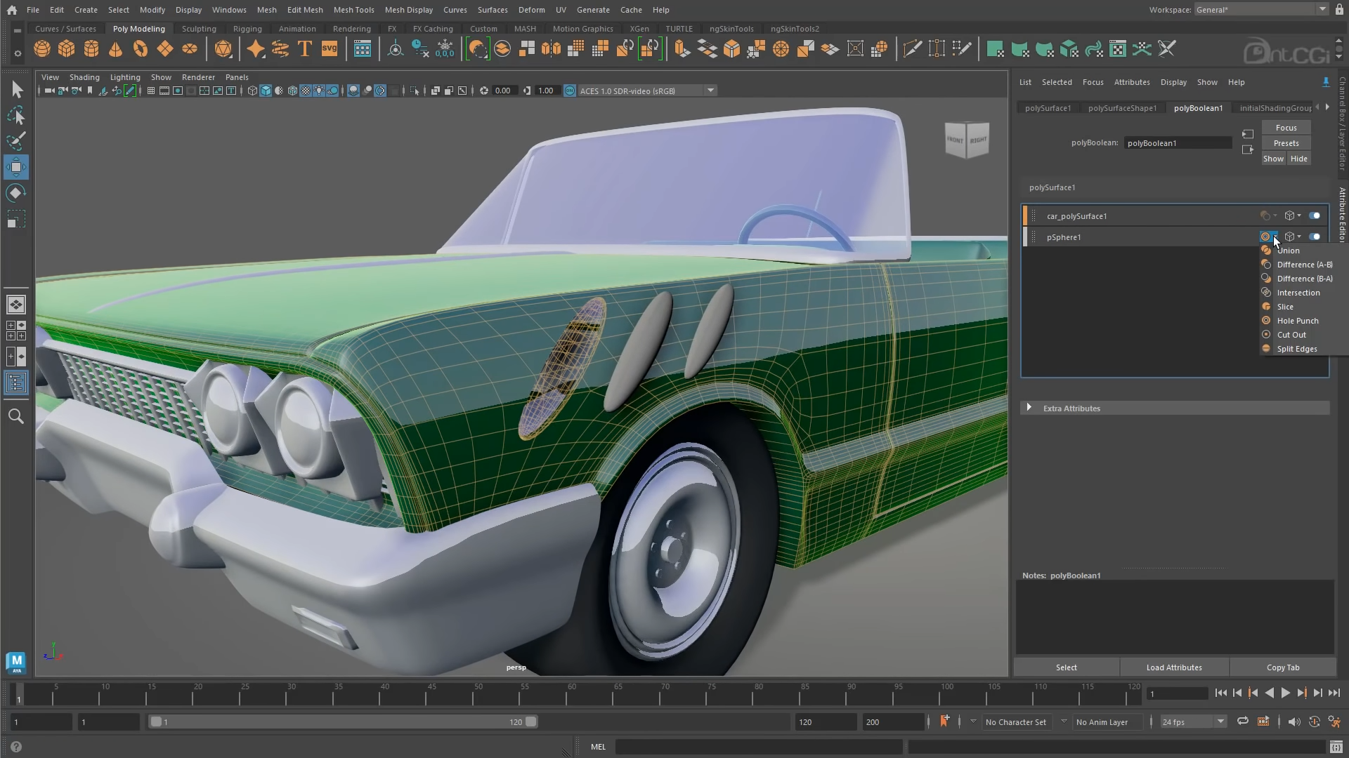Click the Select button at bottom
The image size is (1349, 758).
tap(1066, 667)
